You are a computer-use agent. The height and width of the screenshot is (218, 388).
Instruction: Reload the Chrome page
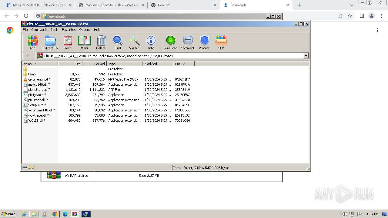[x=26, y=16]
